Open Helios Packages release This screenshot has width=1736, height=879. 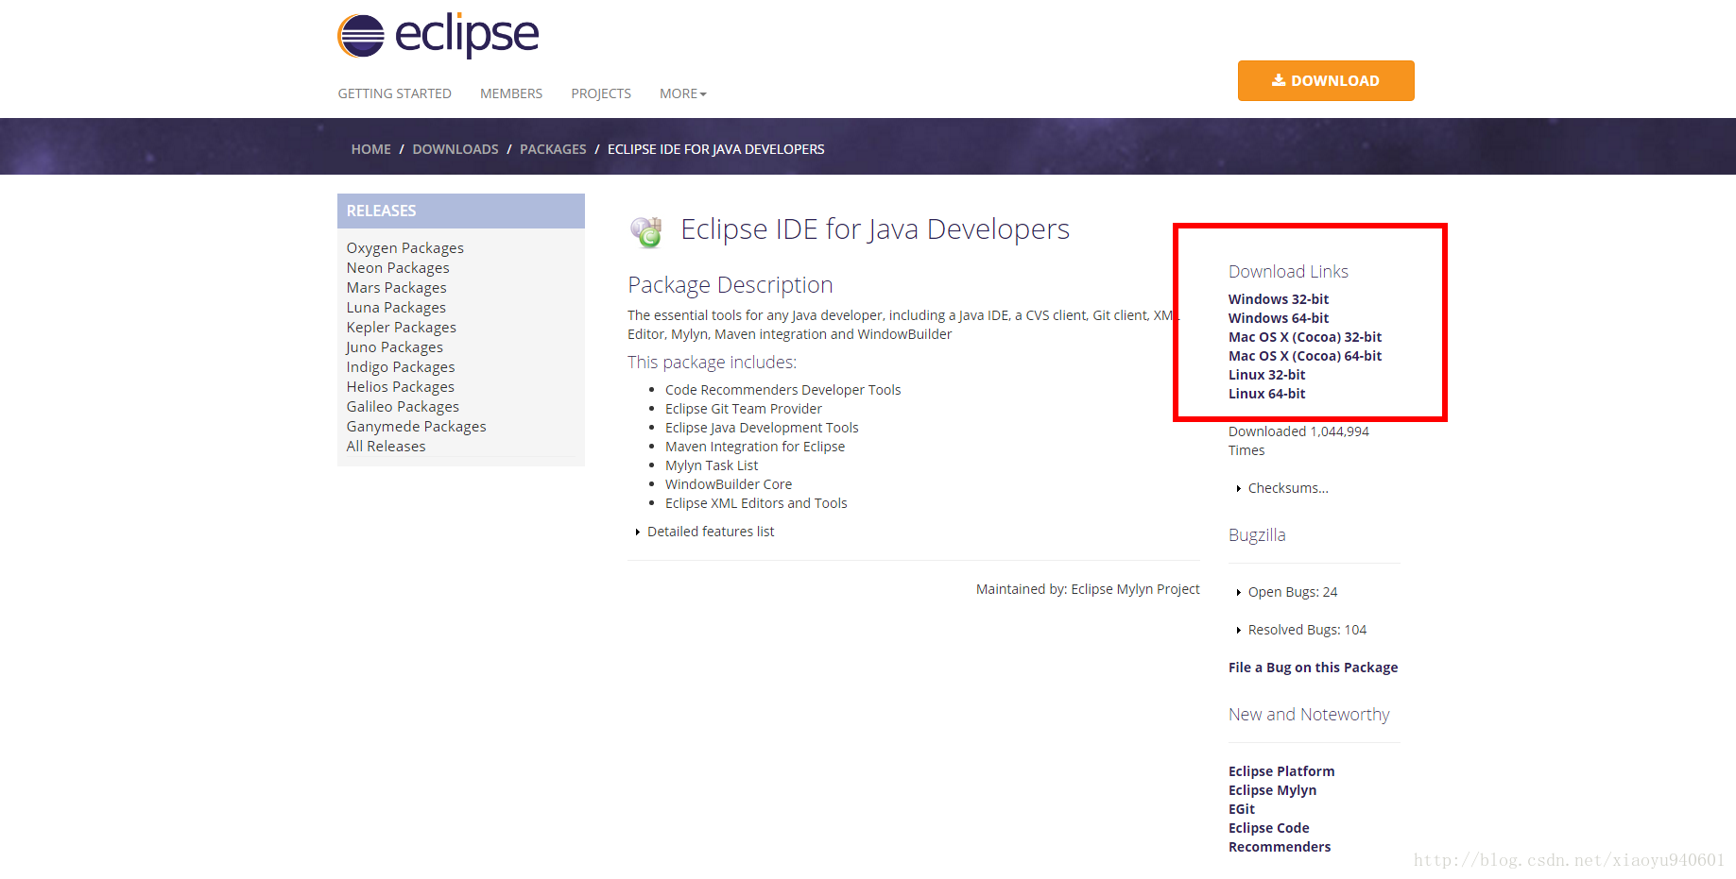(400, 387)
